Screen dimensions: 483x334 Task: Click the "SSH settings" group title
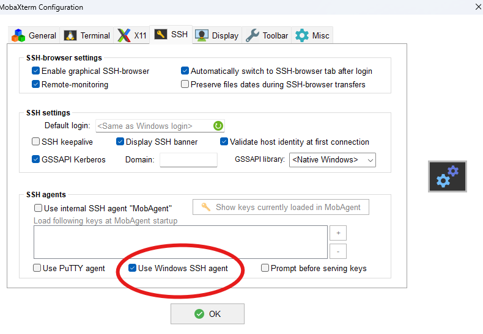point(48,113)
